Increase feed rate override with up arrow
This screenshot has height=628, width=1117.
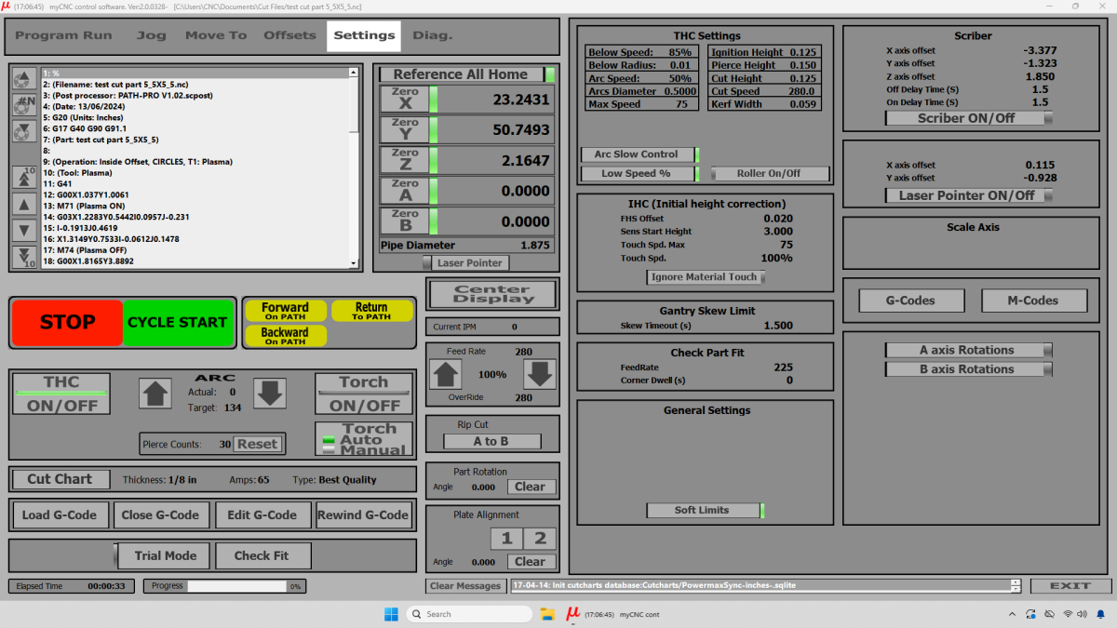[x=445, y=374]
